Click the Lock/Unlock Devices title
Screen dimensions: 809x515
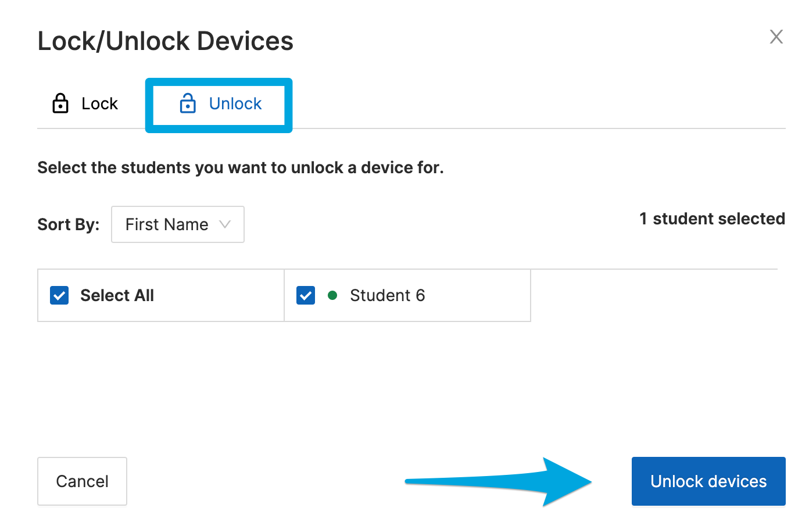[166, 41]
